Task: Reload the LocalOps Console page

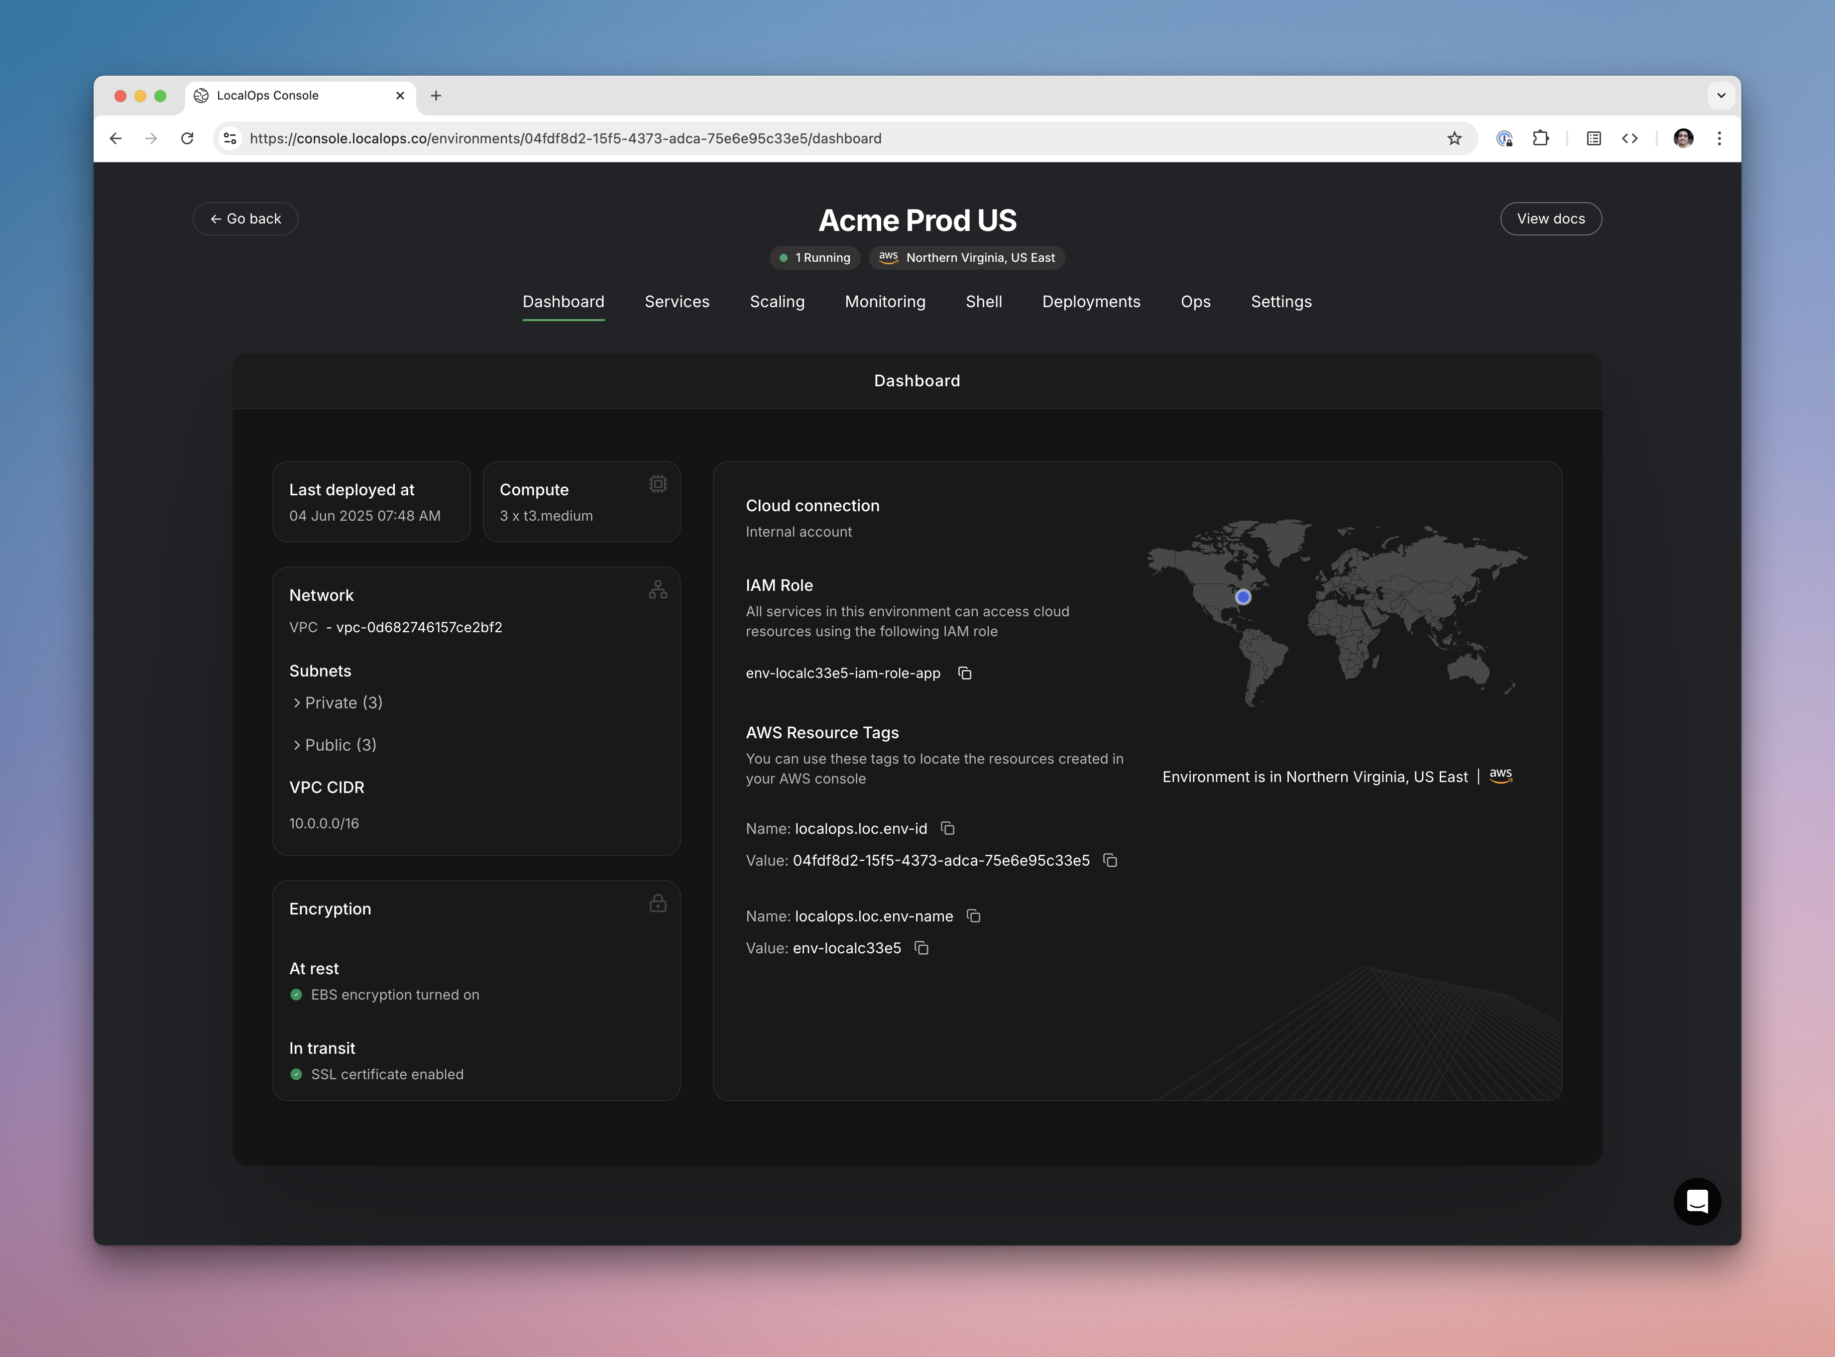Action: click(187, 139)
